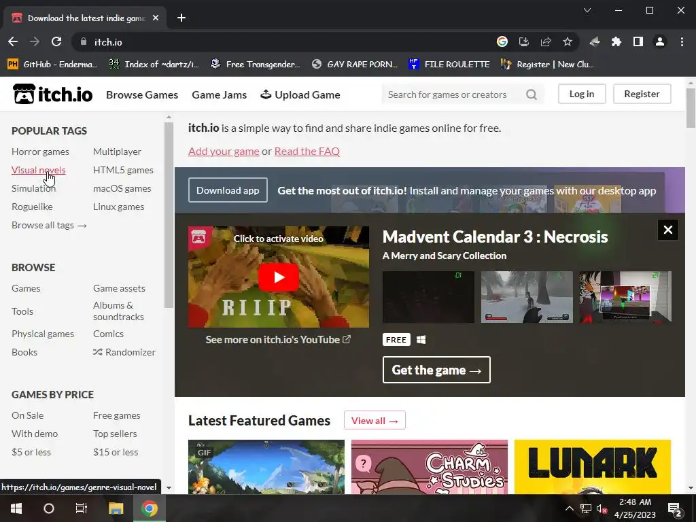Screen dimensions: 696x522
Task: Open Linux games tag
Action: tap(118, 207)
